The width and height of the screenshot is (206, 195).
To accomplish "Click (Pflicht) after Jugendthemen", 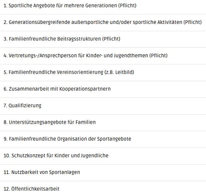I will point(159,56).
